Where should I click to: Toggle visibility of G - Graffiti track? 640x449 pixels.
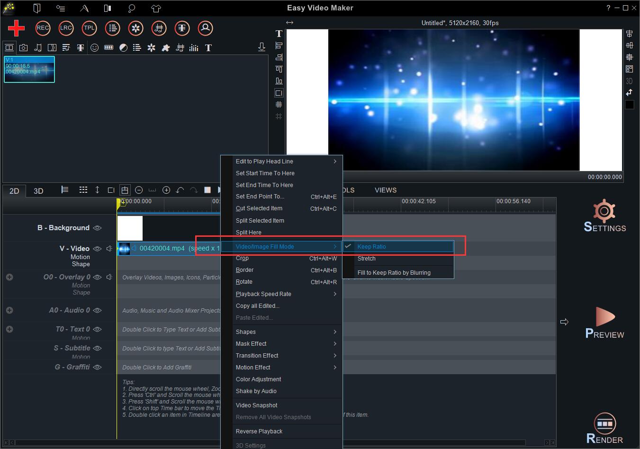point(97,367)
